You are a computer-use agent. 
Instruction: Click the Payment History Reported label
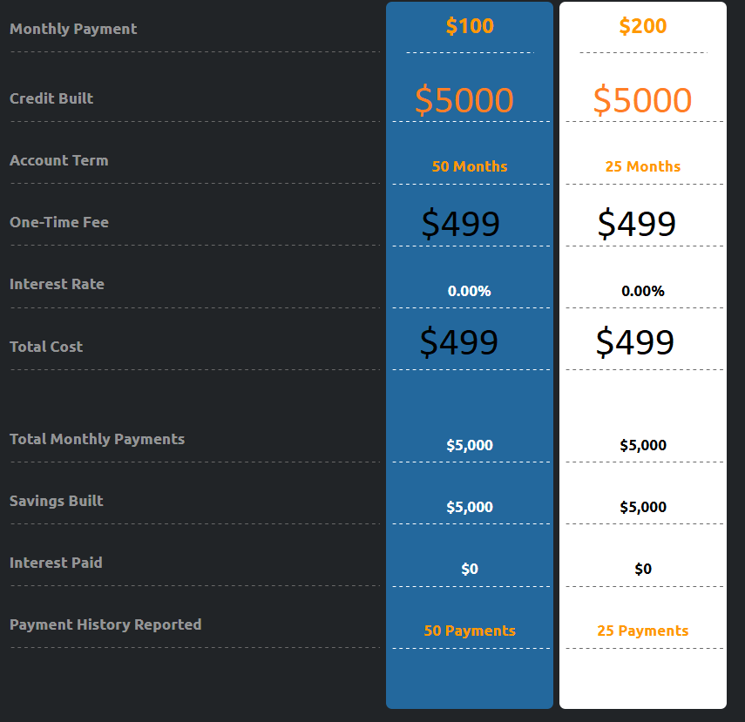105,624
